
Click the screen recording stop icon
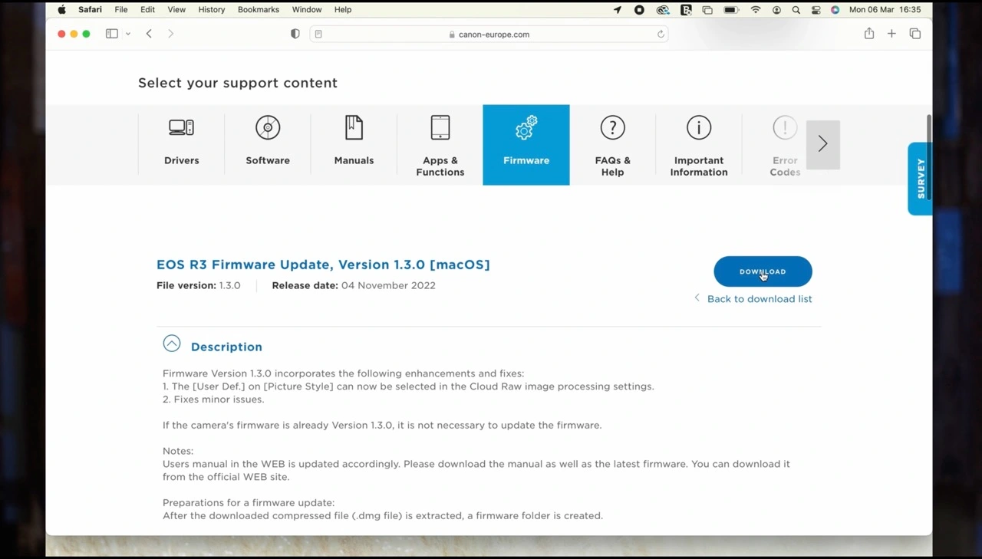(x=639, y=10)
